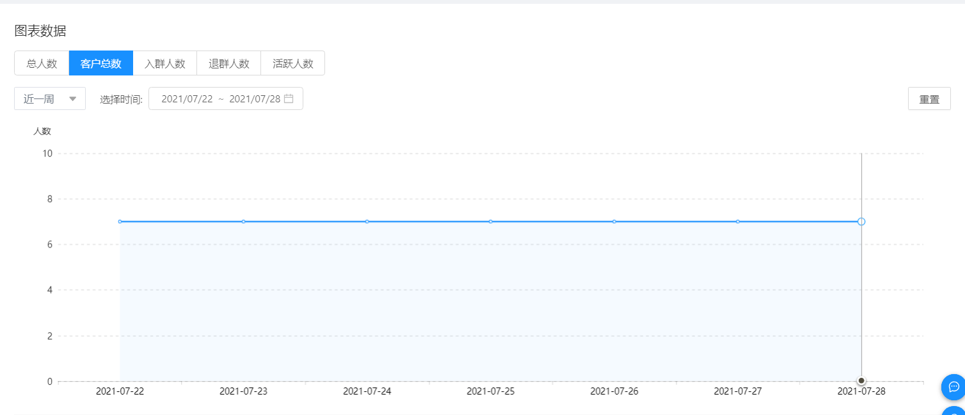Open the chat bubble floating icon
This screenshot has height=415, width=965.
pyautogui.click(x=953, y=387)
